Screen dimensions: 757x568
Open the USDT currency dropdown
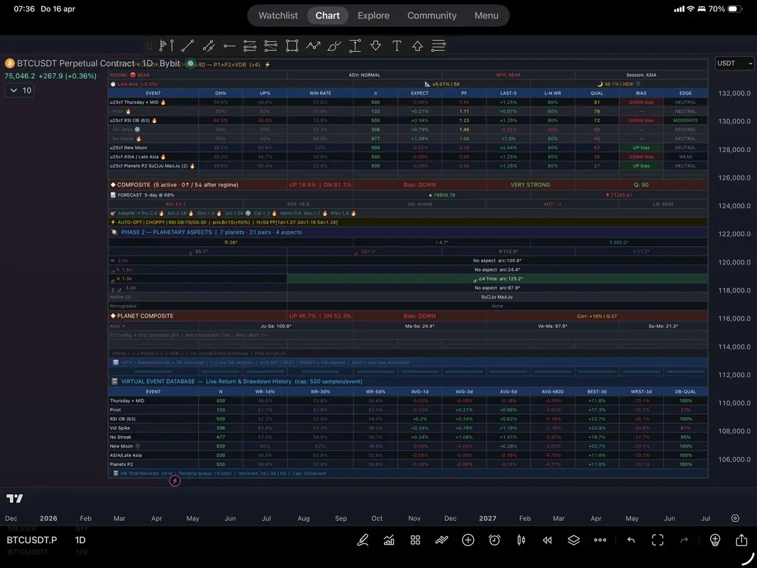click(735, 63)
